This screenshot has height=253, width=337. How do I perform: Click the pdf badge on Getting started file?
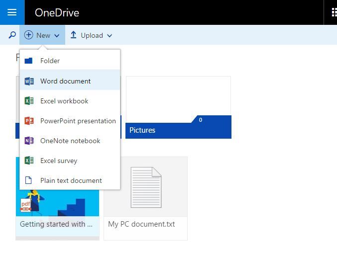click(x=25, y=205)
